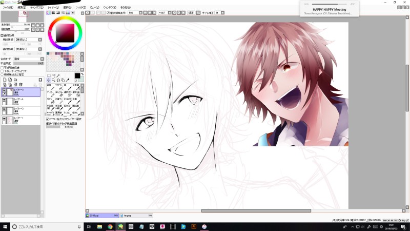
Task: Adjust layer 不透明度 opacity slider
Action: pos(29,63)
